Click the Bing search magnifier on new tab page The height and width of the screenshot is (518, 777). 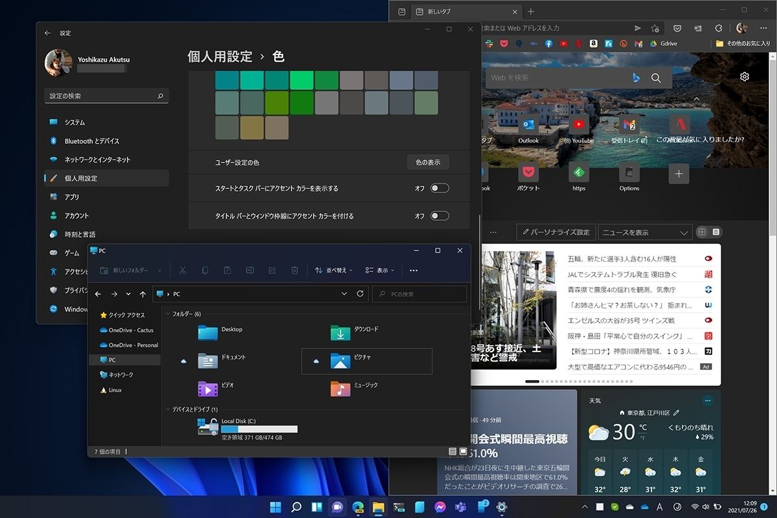coord(656,78)
